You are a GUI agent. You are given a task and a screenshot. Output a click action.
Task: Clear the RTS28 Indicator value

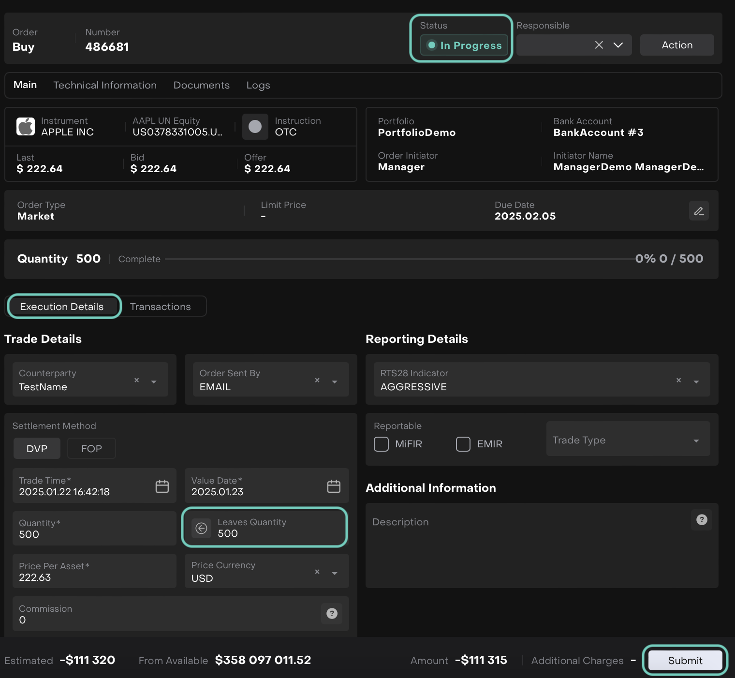point(678,380)
